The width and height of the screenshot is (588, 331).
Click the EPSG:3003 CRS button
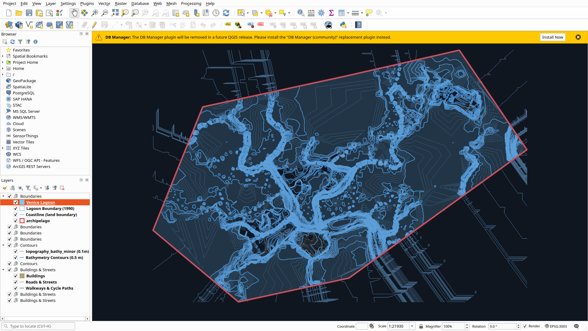pos(556,326)
